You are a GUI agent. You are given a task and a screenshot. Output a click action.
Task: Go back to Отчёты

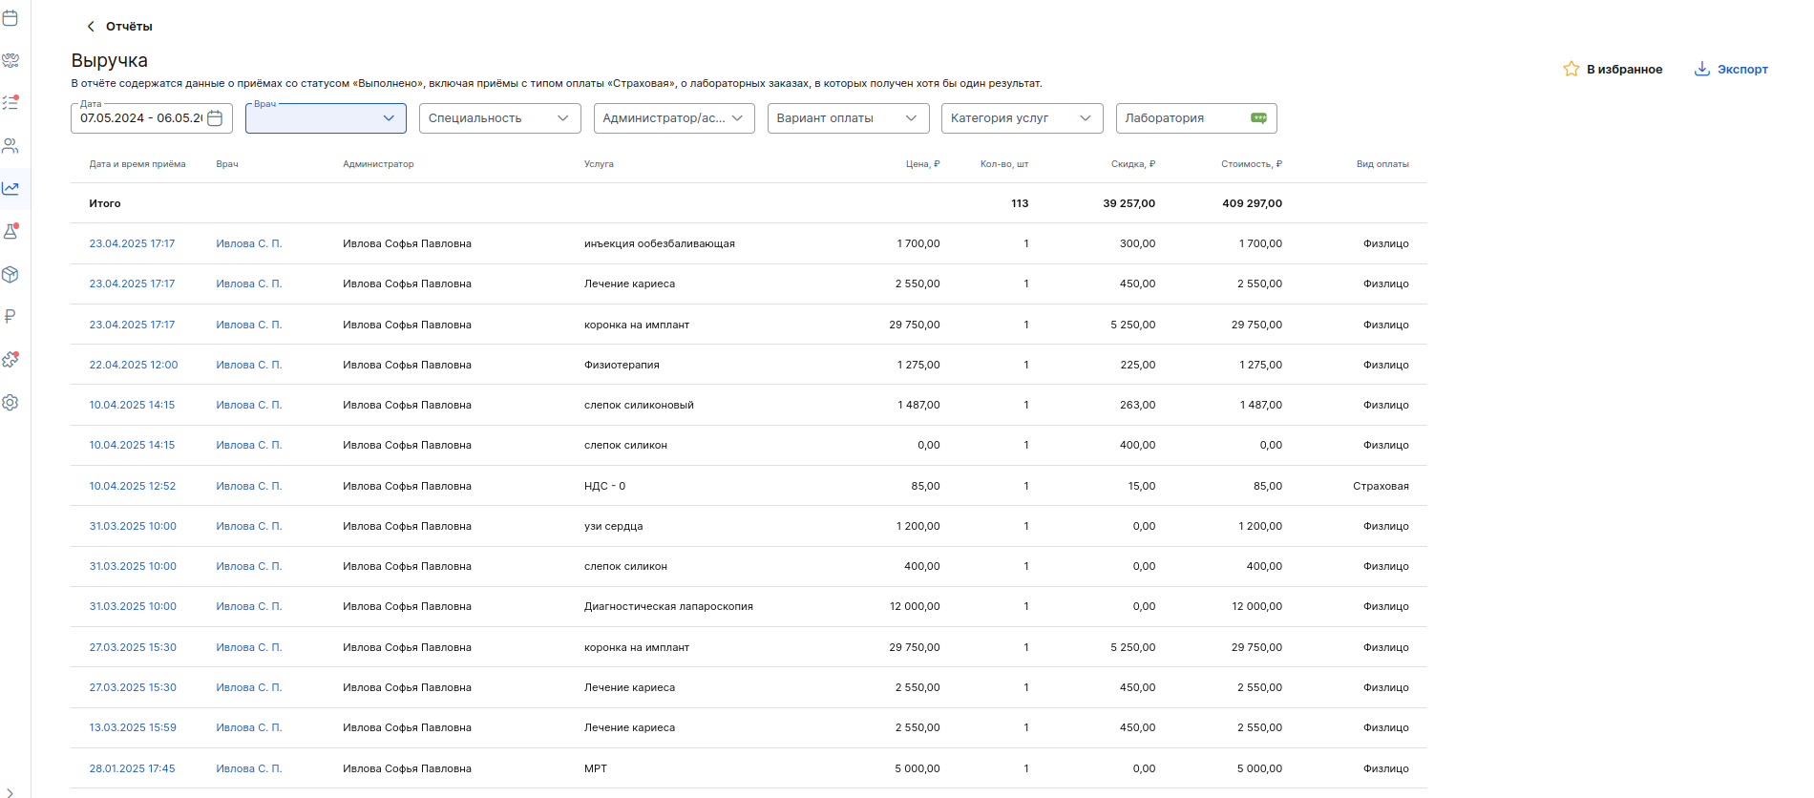(120, 27)
